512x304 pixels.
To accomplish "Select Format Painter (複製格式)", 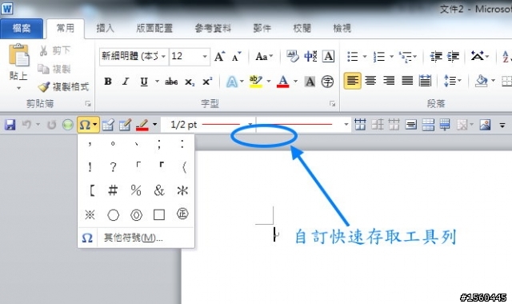I will (63, 87).
